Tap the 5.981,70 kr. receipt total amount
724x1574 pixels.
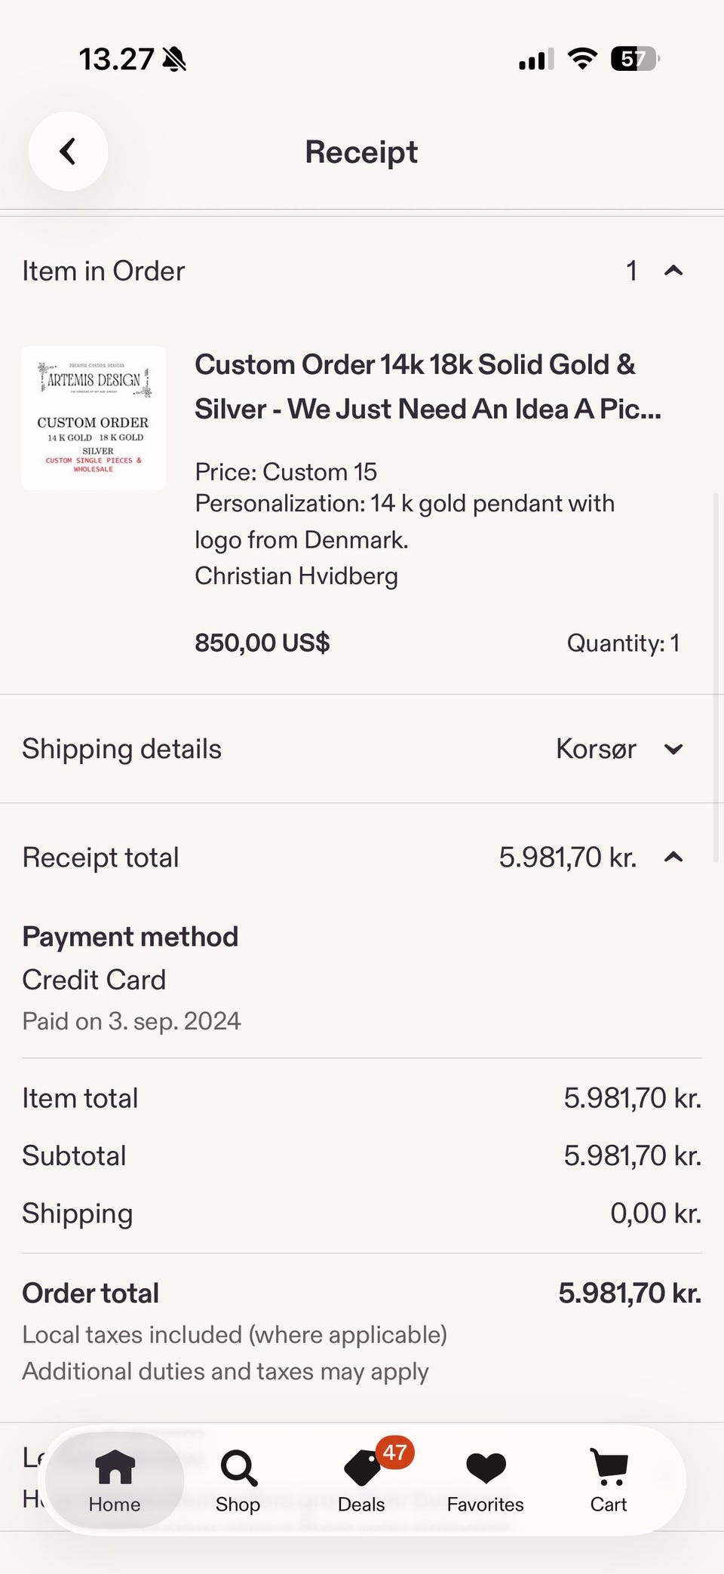click(x=568, y=858)
